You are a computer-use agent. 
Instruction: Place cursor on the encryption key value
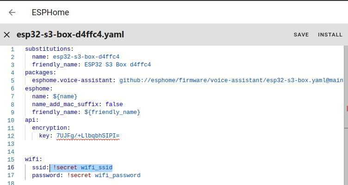[x=88, y=136]
